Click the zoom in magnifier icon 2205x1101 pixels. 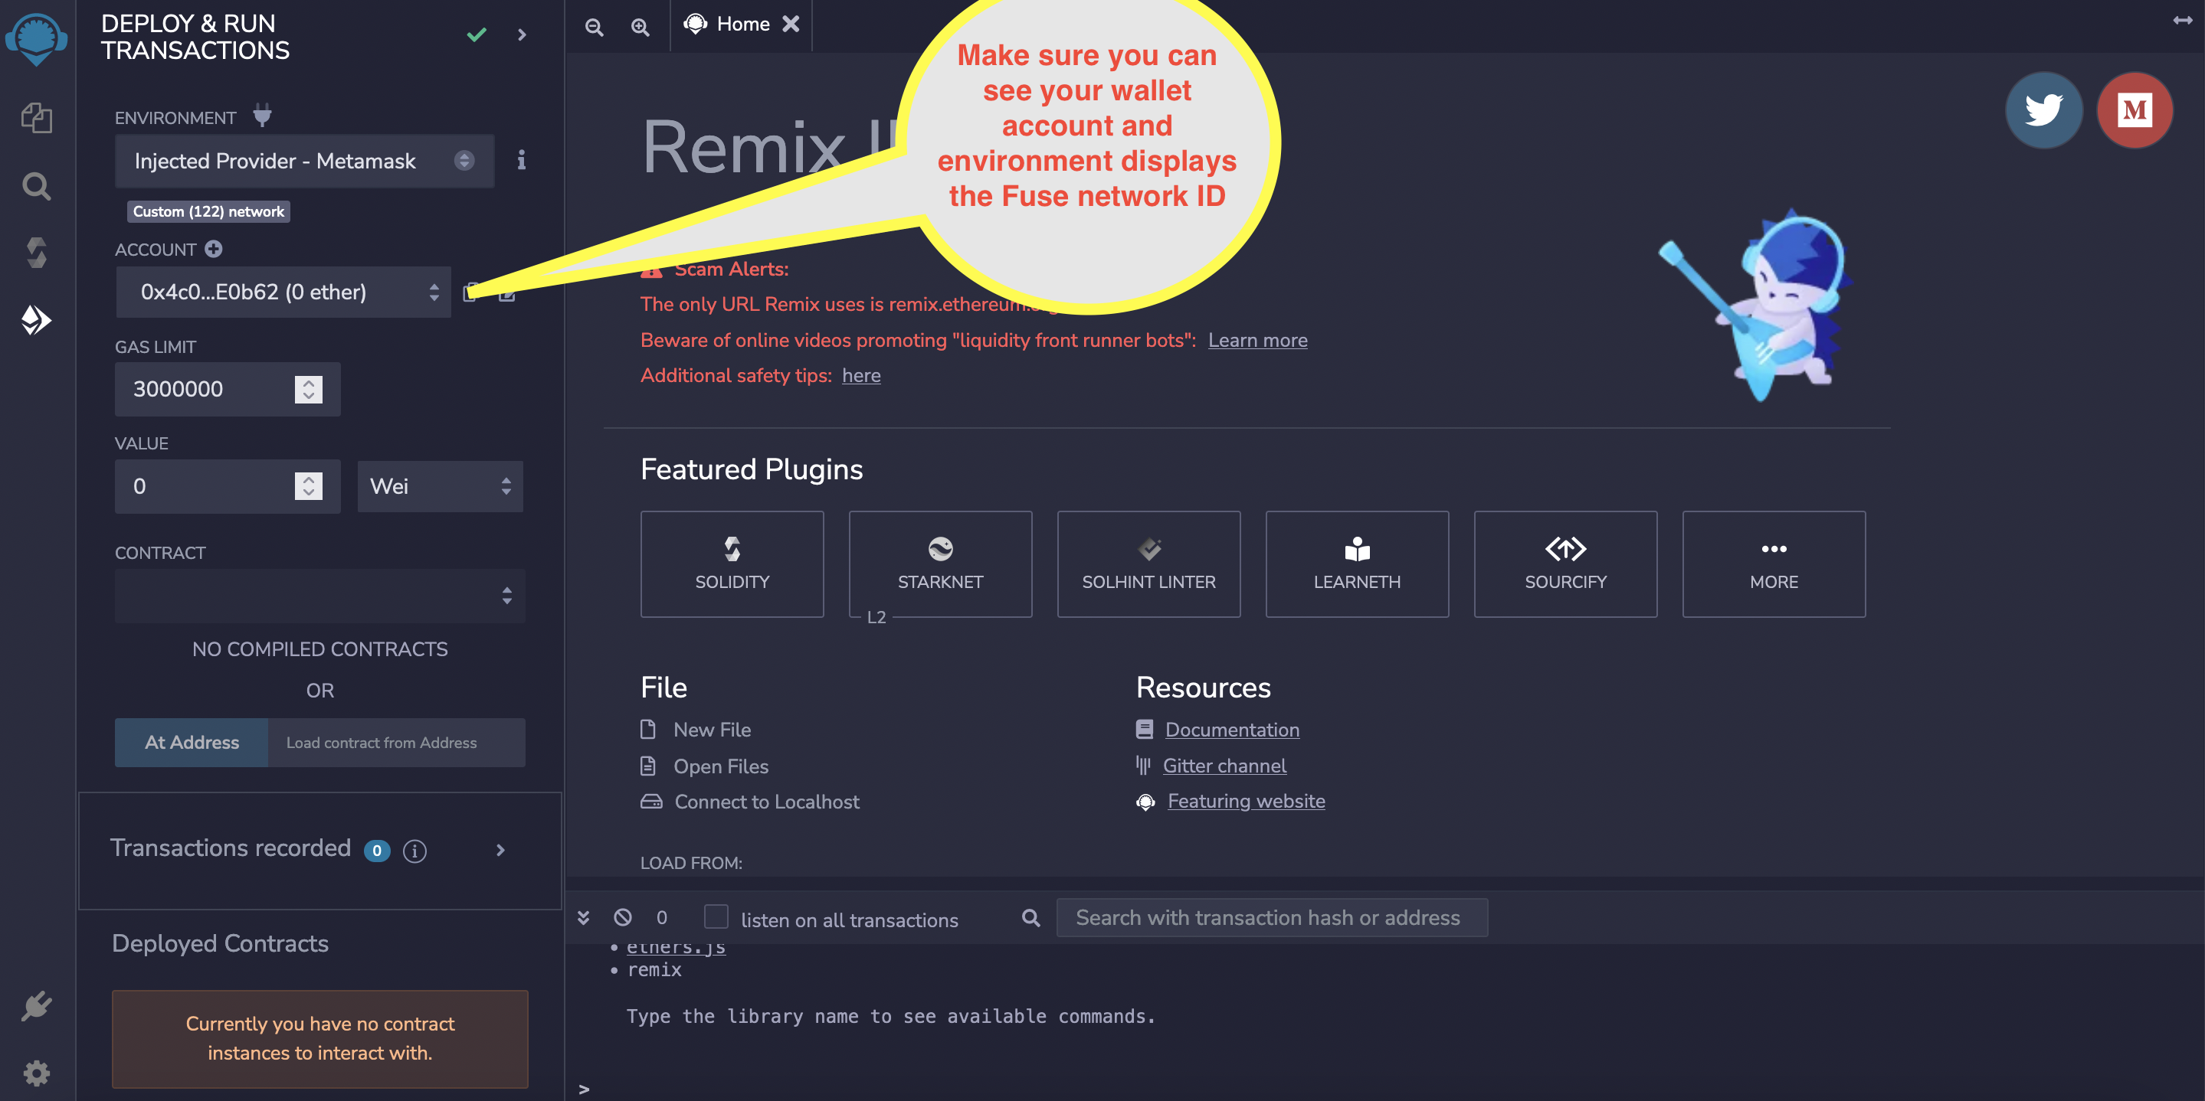641,27
